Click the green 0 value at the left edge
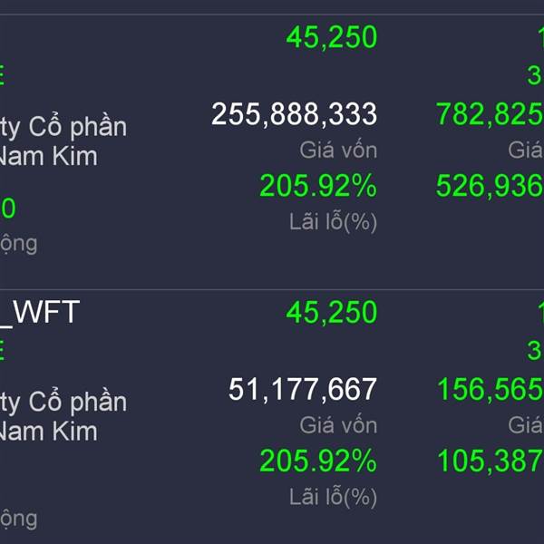Screen dimensions: 544x544 8,209
